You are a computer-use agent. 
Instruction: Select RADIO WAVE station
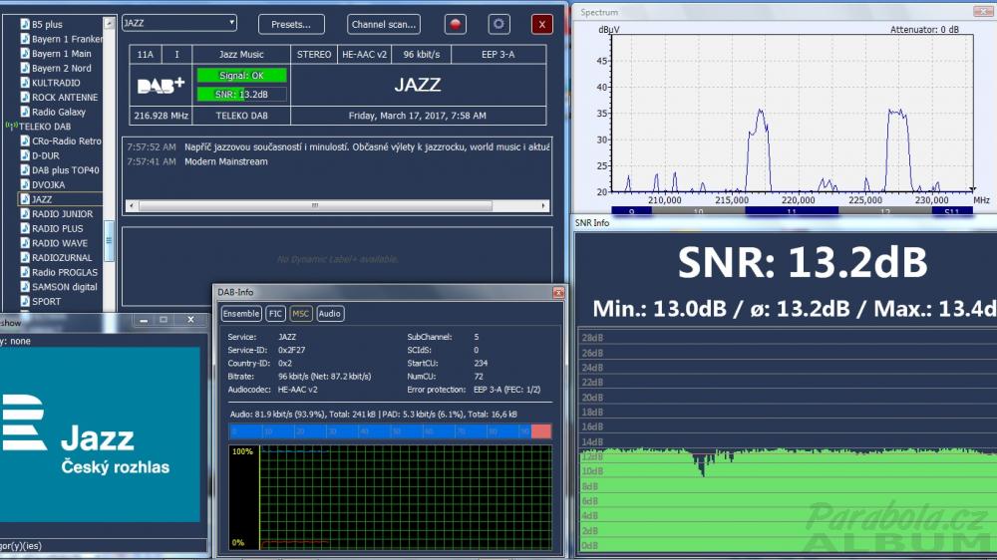pos(60,243)
